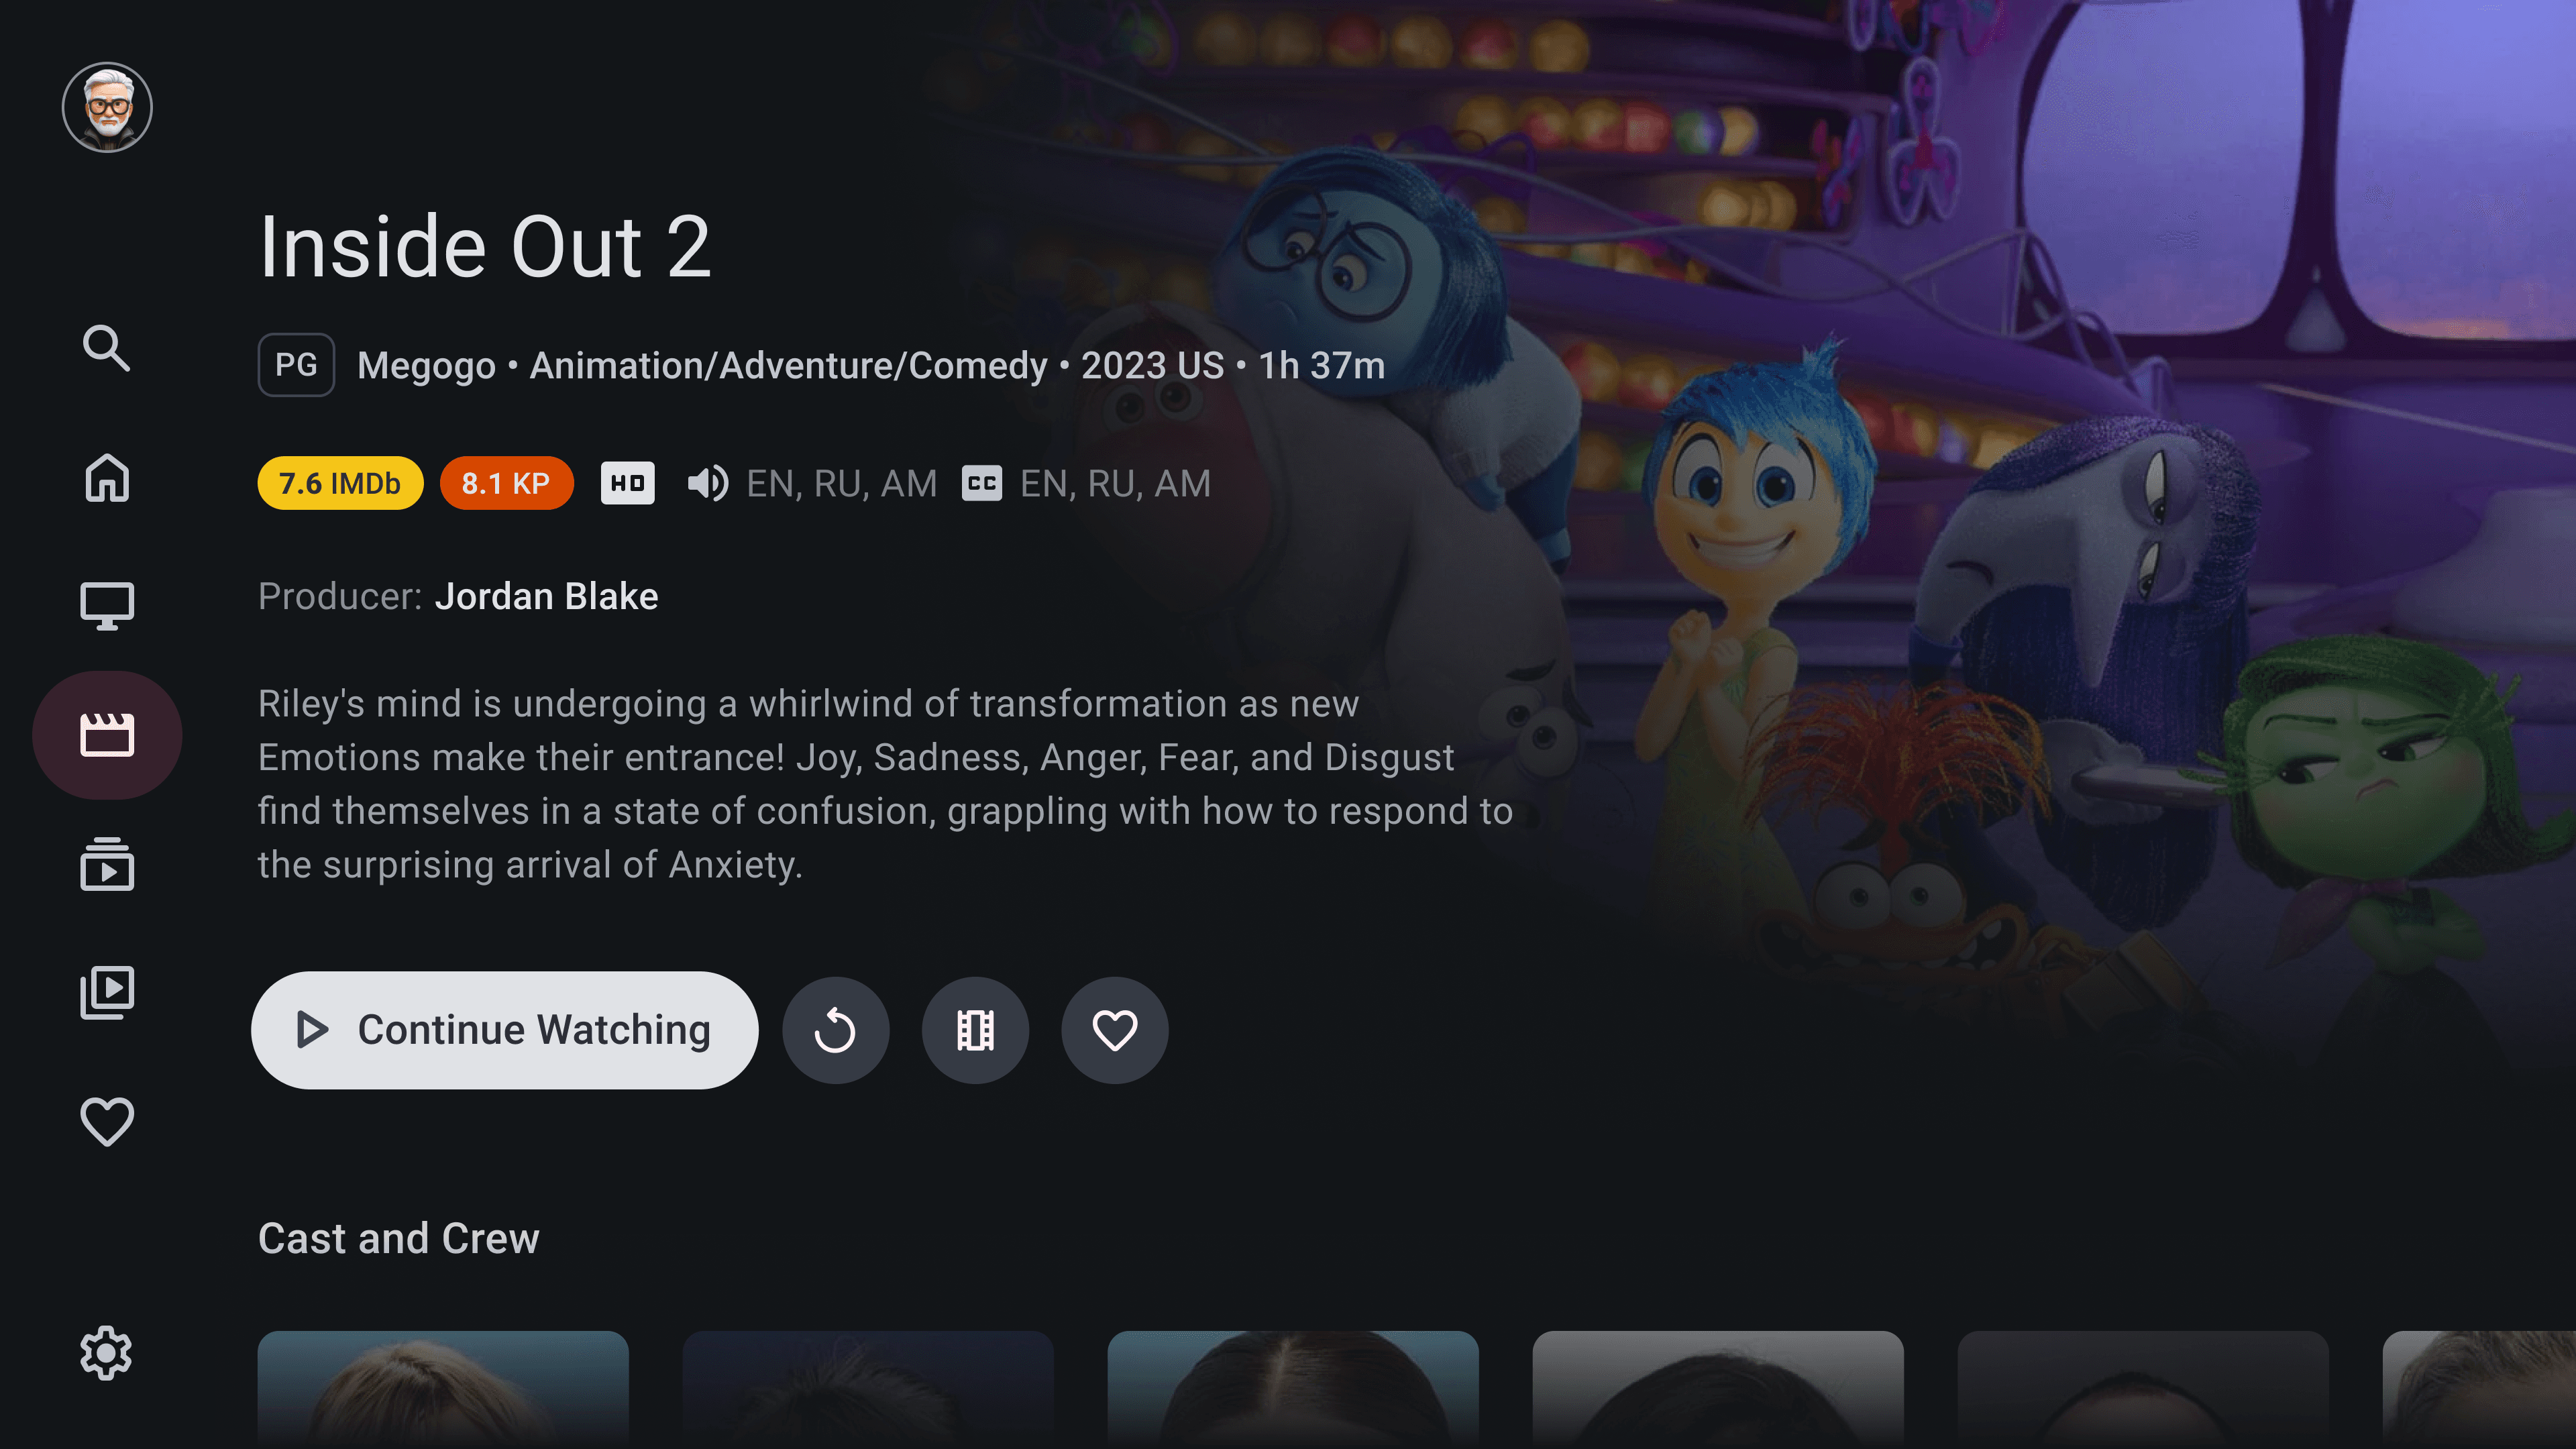Image resolution: width=2576 pixels, height=1449 pixels.
Task: Open search from the sidebar magnifier icon
Action: [x=106, y=348]
